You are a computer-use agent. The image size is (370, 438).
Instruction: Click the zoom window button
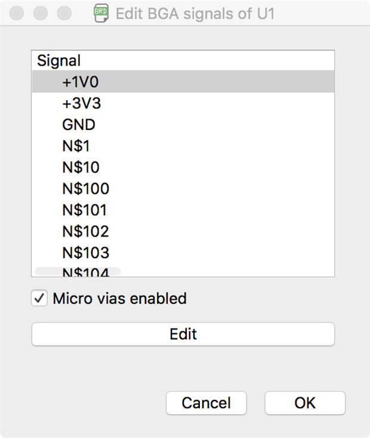click(x=64, y=13)
